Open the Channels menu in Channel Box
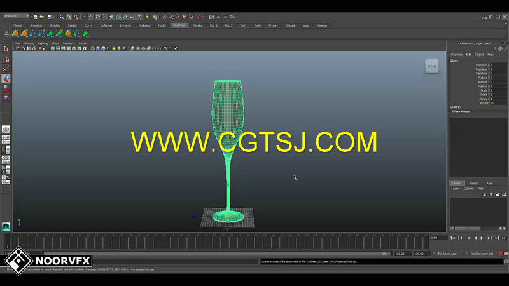The height and width of the screenshot is (286, 509). coord(456,55)
